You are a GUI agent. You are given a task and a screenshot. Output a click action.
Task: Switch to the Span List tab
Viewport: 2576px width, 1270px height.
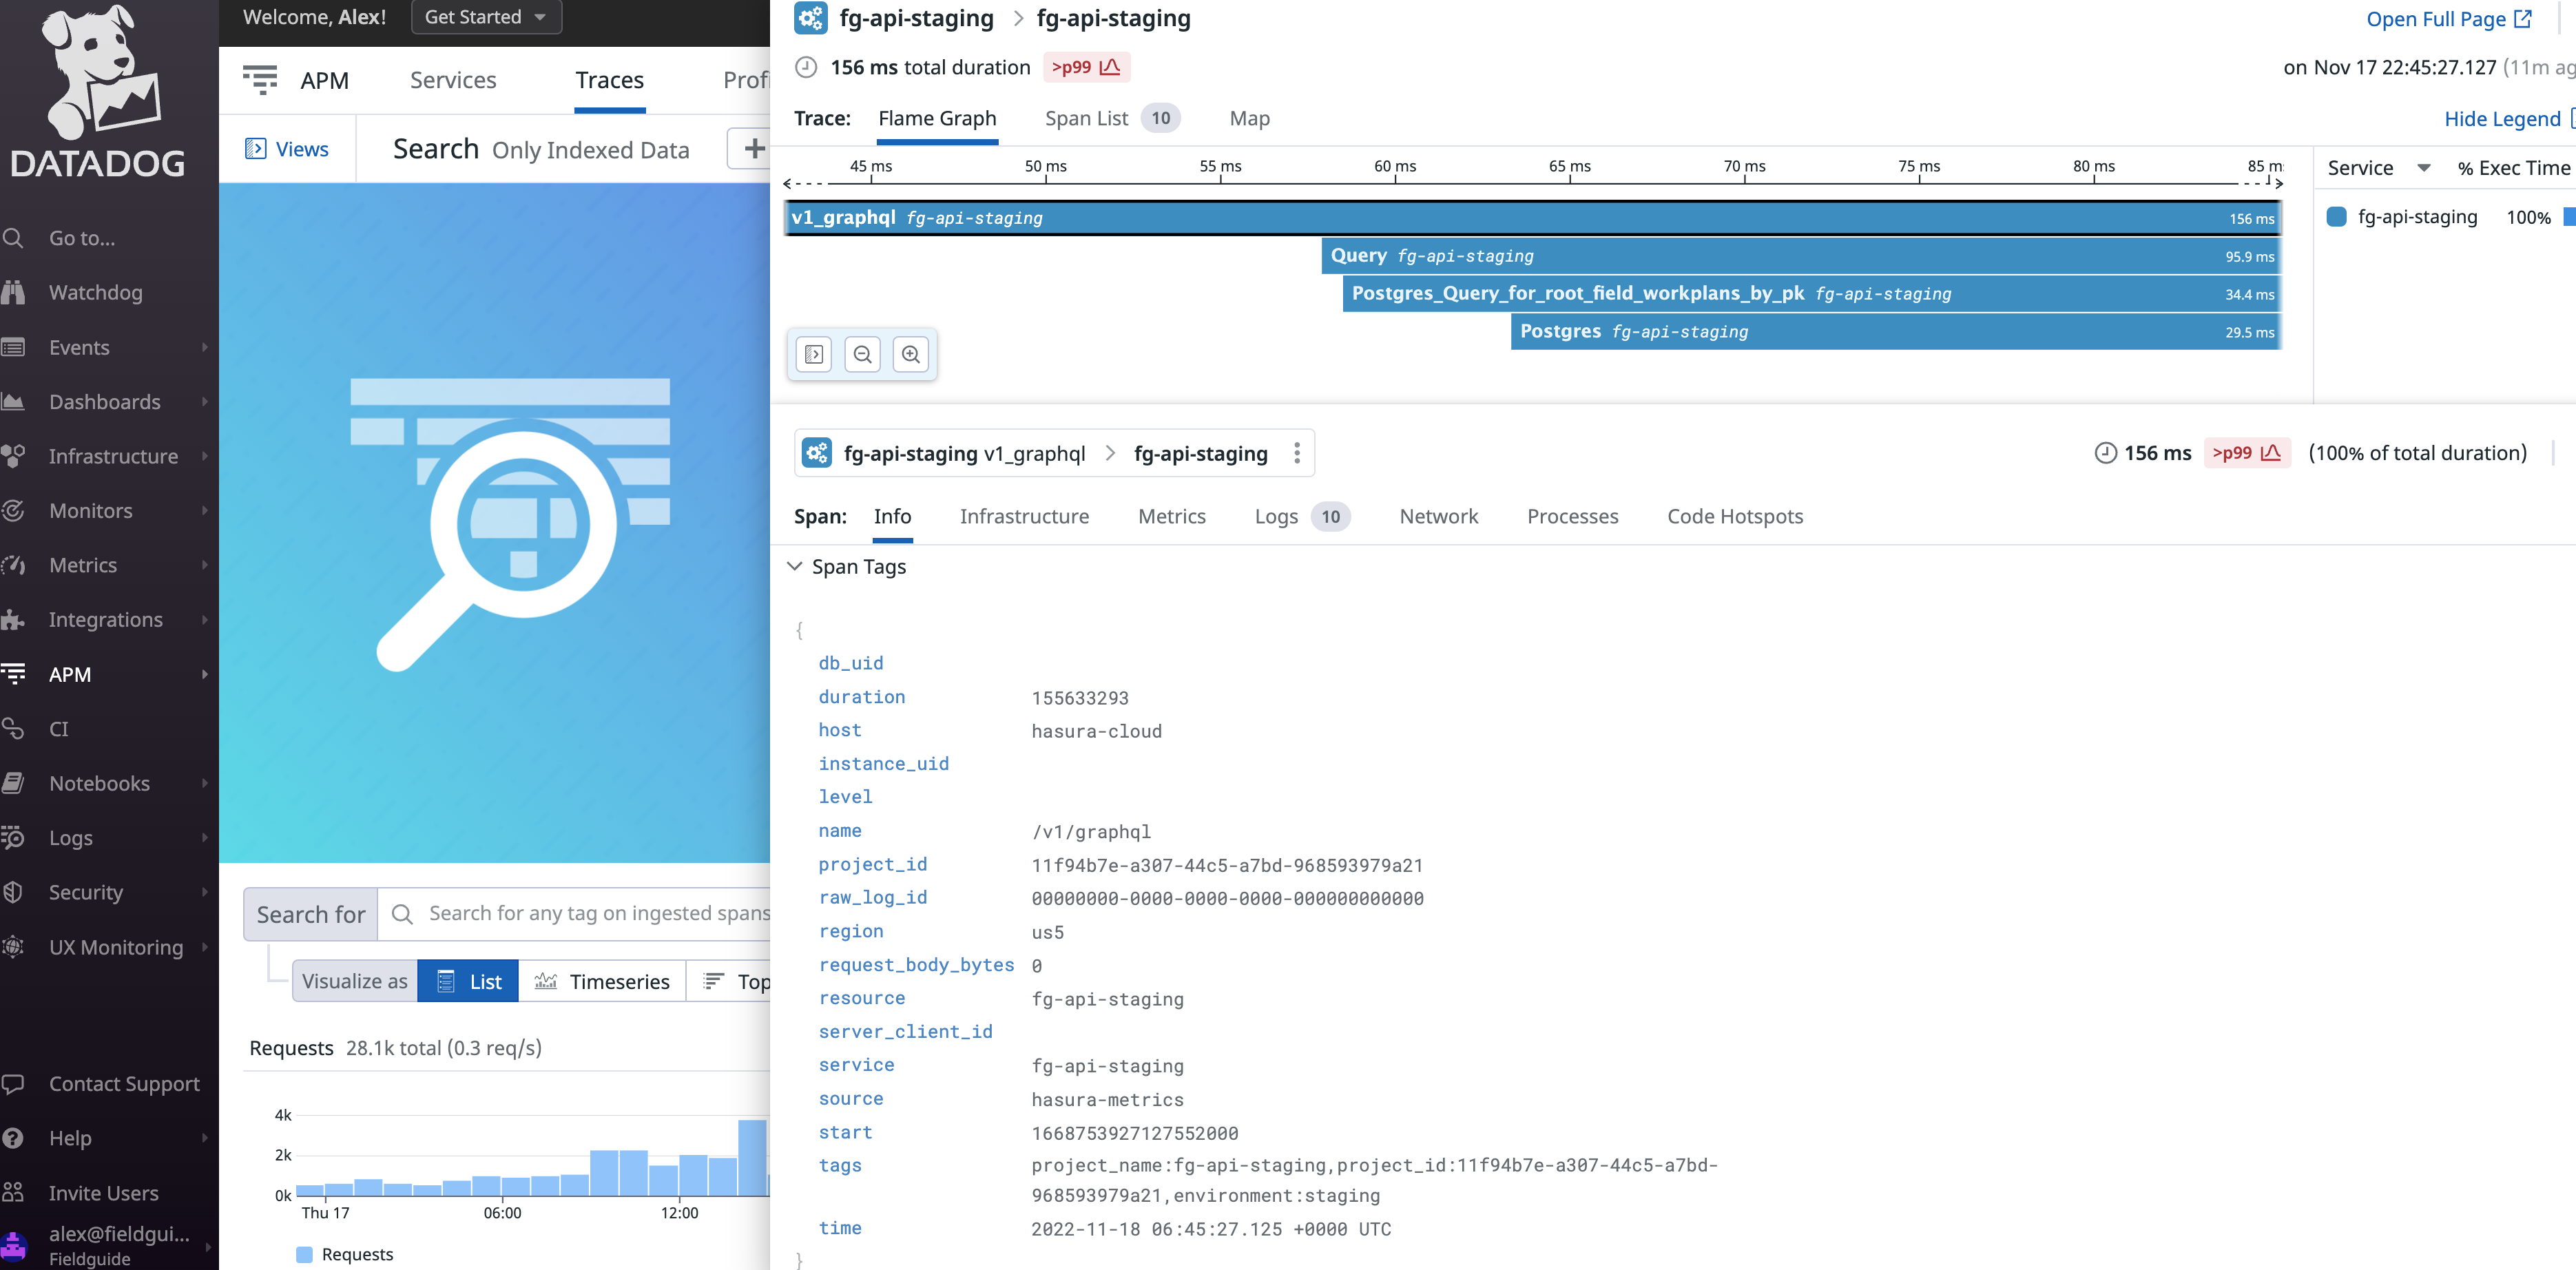[x=1087, y=118]
